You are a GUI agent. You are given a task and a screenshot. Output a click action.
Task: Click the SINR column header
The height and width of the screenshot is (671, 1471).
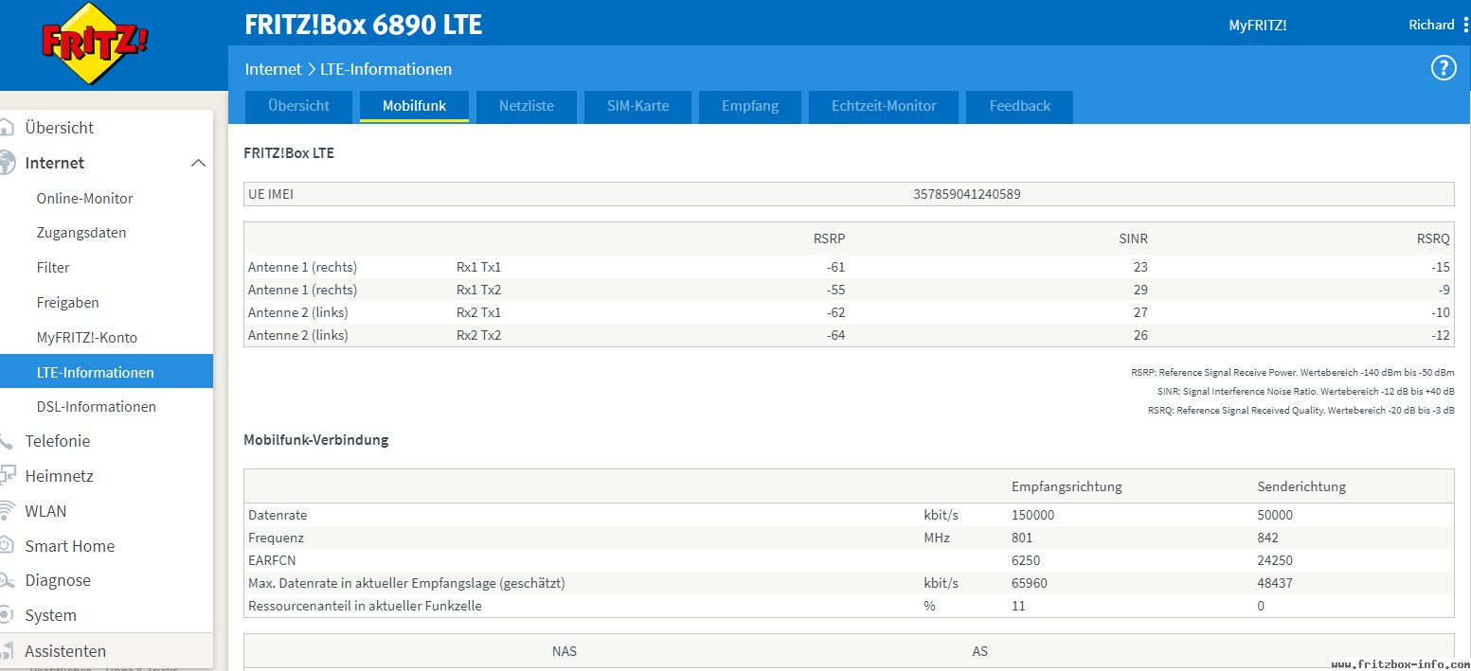pos(1133,239)
